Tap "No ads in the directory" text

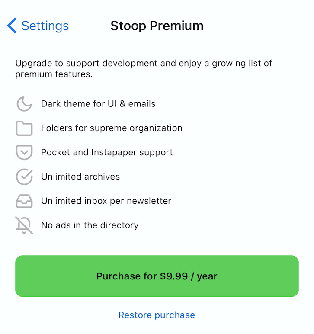[x=90, y=225]
